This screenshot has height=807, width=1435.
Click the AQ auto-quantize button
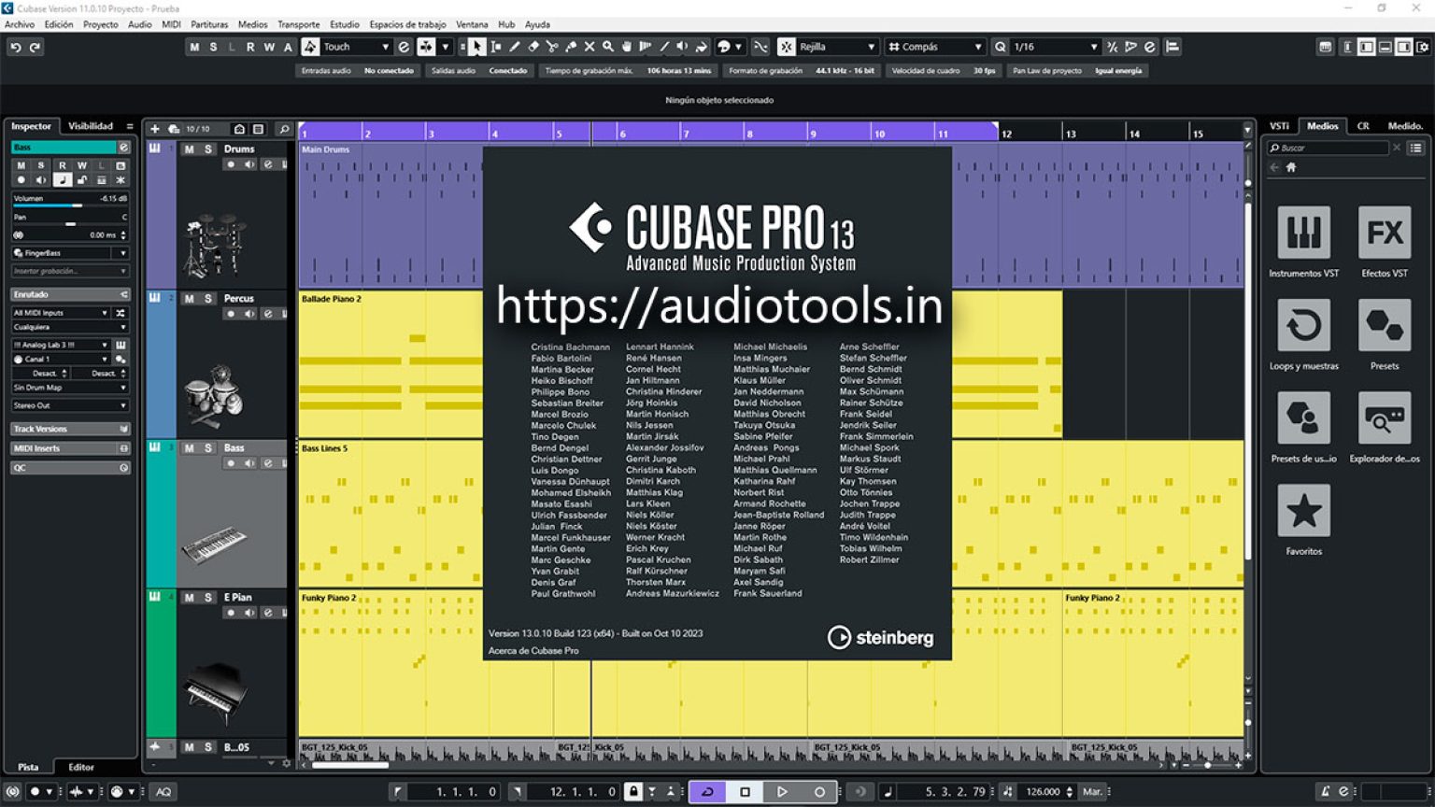coord(163,791)
